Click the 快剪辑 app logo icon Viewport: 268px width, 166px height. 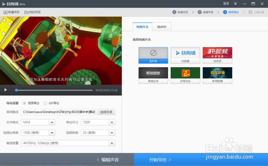pos(3,4)
